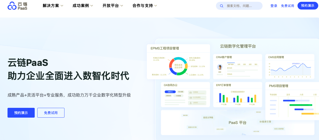Focus the 搜索文档、问题 search field
Screen dimensions: 319x140
pos(242,6)
